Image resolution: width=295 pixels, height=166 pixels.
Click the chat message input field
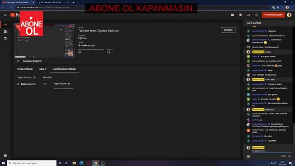pos(271,151)
